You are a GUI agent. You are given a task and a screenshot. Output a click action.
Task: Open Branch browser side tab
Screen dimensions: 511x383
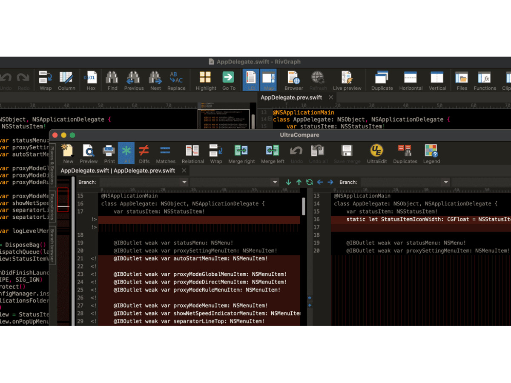52,246
